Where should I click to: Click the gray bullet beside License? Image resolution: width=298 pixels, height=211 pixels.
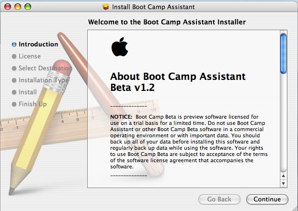tap(14, 56)
